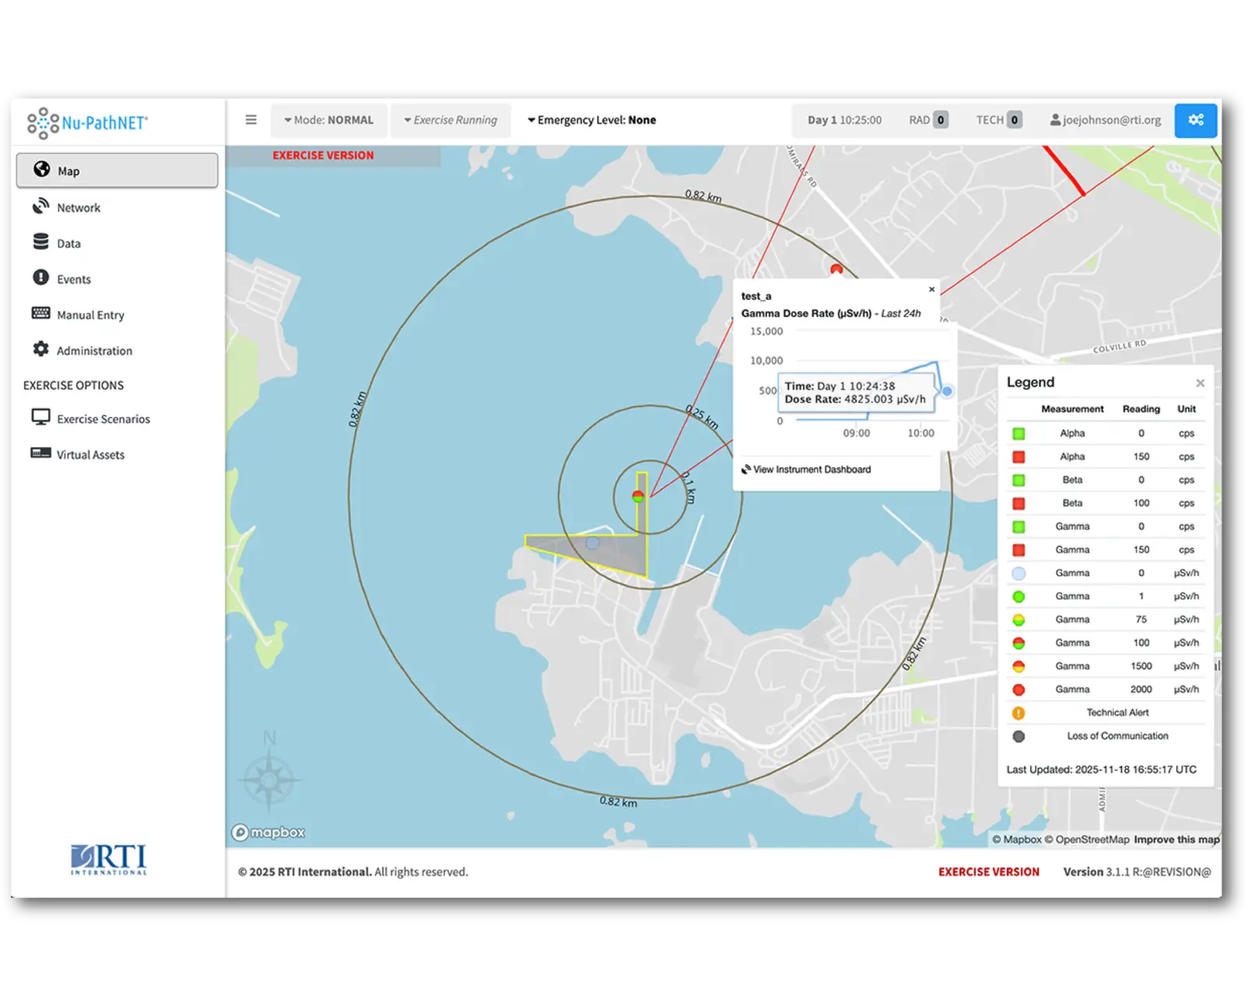Click the instrument marker at circle center
1245x996 pixels.
coord(638,496)
